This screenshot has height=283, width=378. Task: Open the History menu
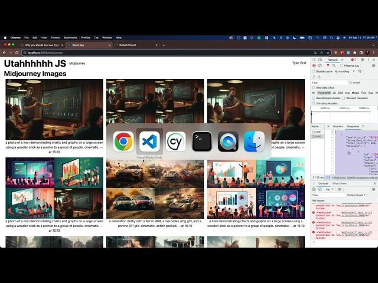pyautogui.click(x=55, y=38)
